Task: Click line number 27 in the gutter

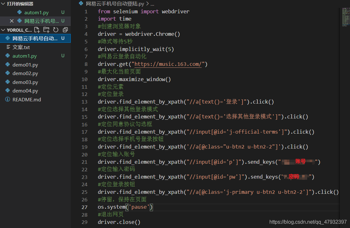Action: point(84,207)
